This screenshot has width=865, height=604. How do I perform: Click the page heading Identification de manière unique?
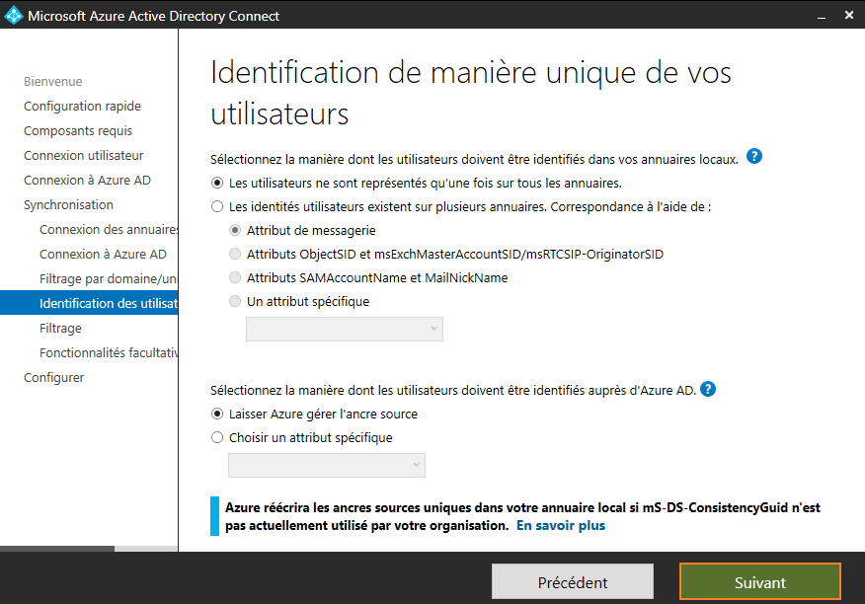(471, 93)
